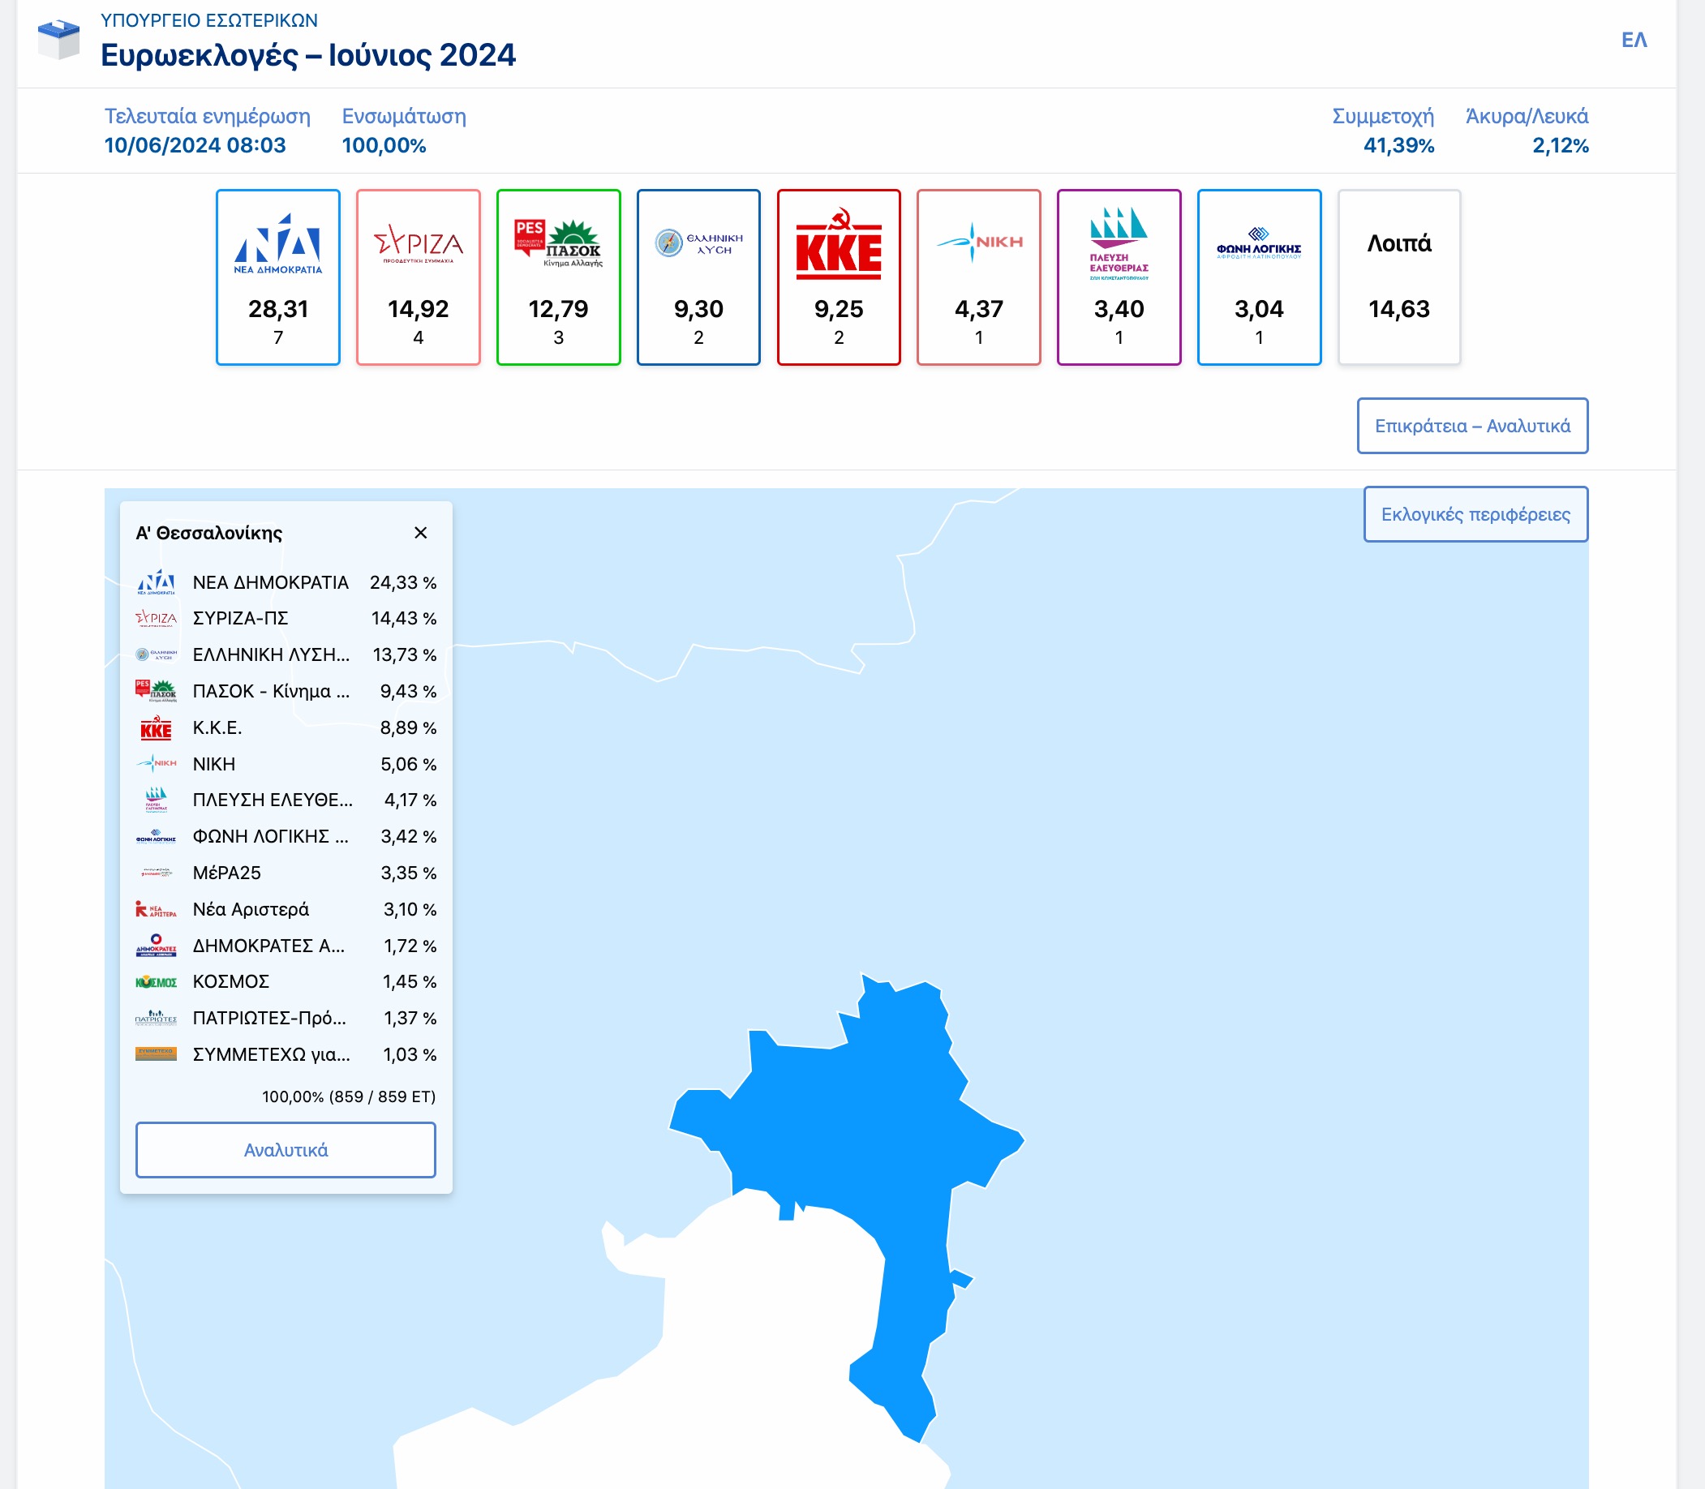Open Επικράτεια – Αναλυτικά detailed results
This screenshot has width=1705, height=1489.
pos(1472,427)
